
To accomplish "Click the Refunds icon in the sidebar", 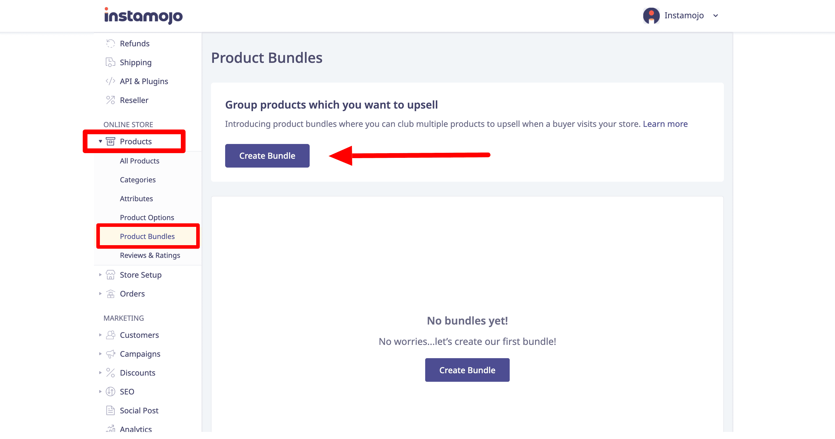I will (x=111, y=43).
